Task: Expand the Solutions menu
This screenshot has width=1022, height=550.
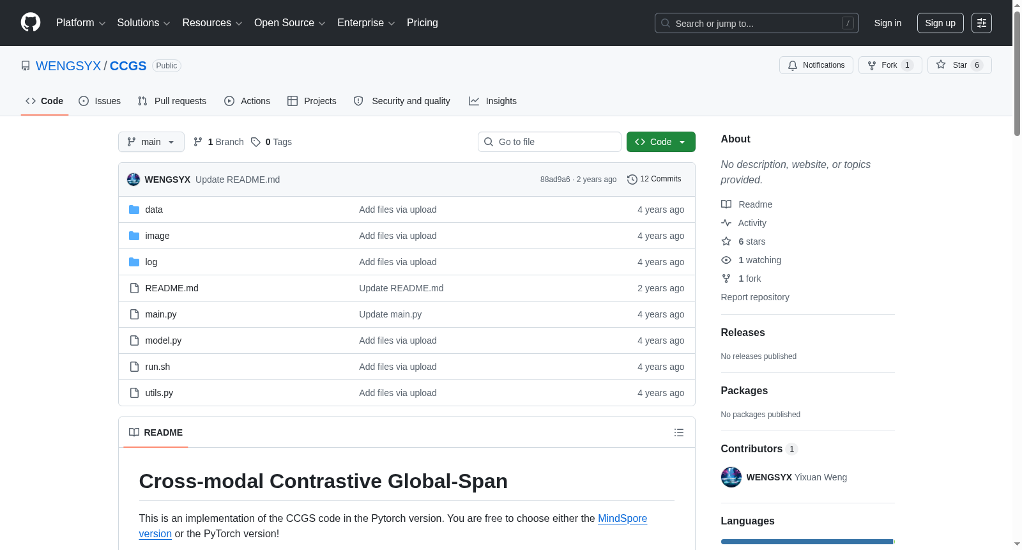Action: click(x=144, y=23)
